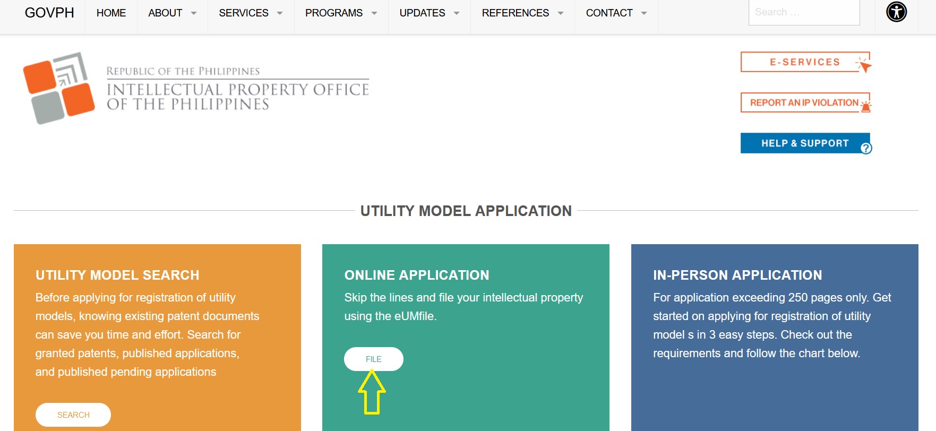Expand the References dropdown arrow
Viewport: 936px width, 431px height.
click(x=561, y=13)
